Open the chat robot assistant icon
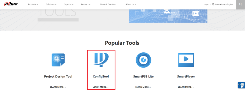 (x=241, y=85)
